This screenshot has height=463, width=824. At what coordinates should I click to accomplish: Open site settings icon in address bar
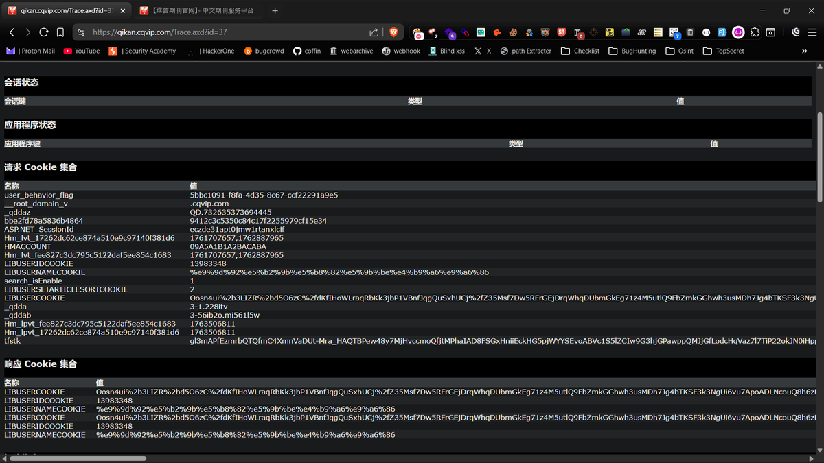click(x=81, y=32)
